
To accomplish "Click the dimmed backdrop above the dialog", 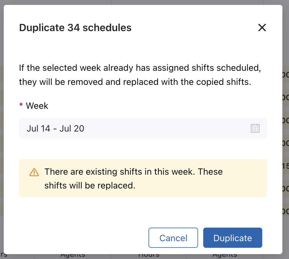I will [x=144, y=2].
